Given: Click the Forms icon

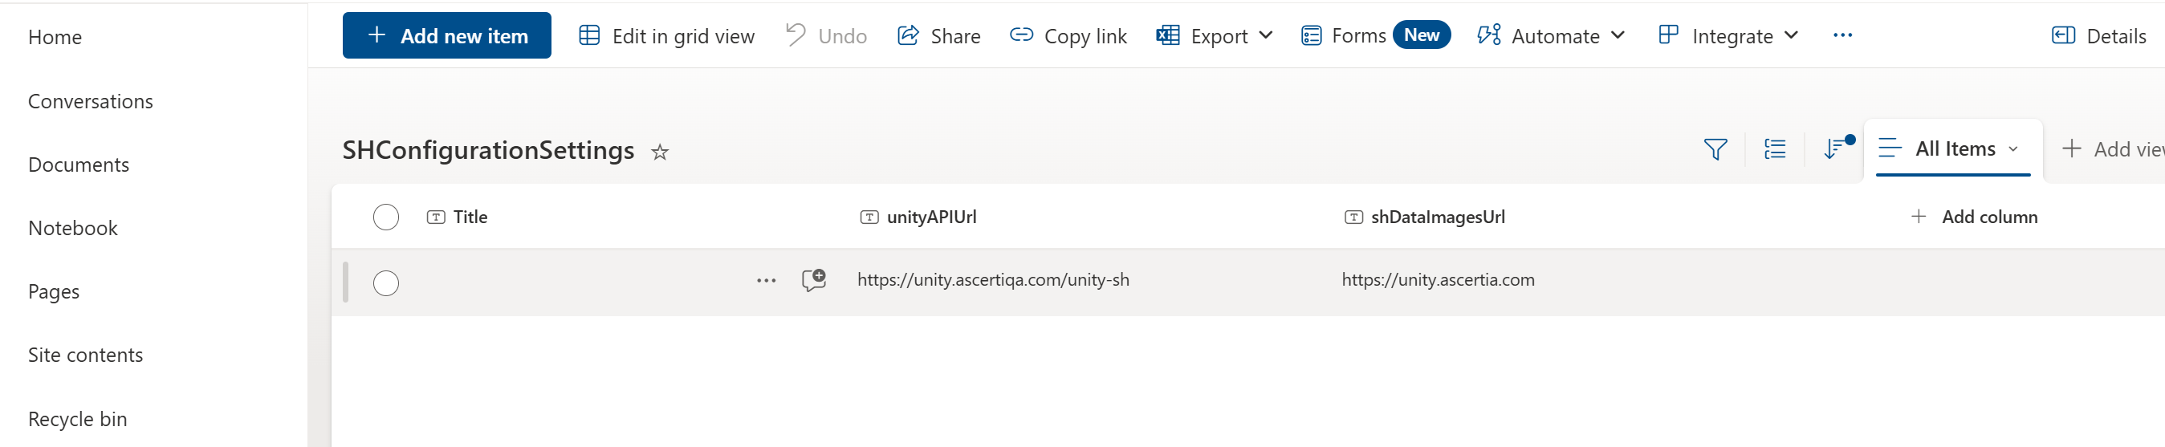Looking at the screenshot, I should (x=1310, y=35).
